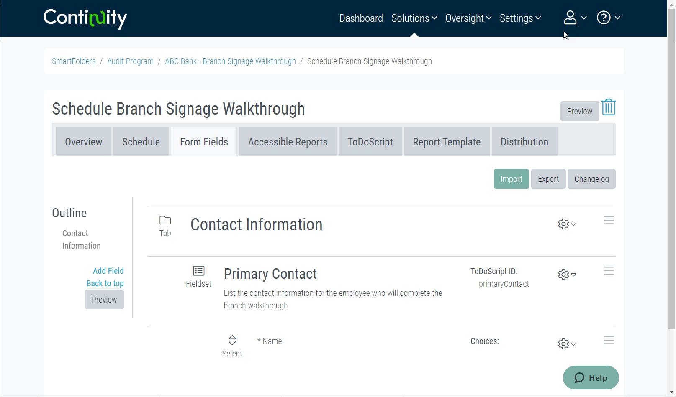Expand the Settings dropdown menu
Screen dimensions: 676x397
tap(520, 18)
